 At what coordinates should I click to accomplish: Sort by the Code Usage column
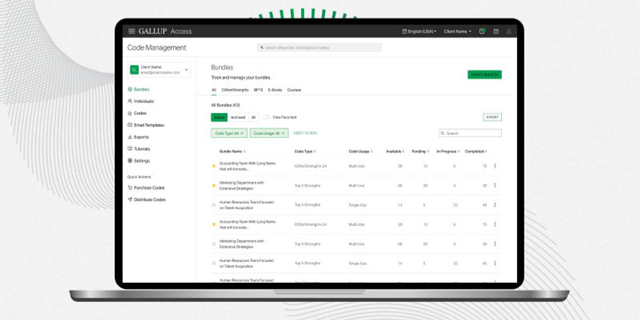tap(361, 151)
